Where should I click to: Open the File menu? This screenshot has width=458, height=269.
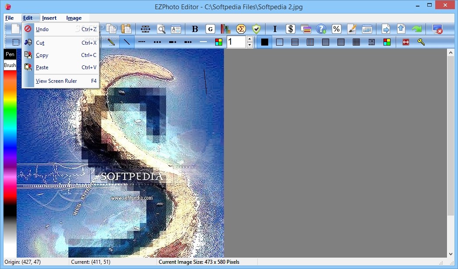(x=10, y=18)
